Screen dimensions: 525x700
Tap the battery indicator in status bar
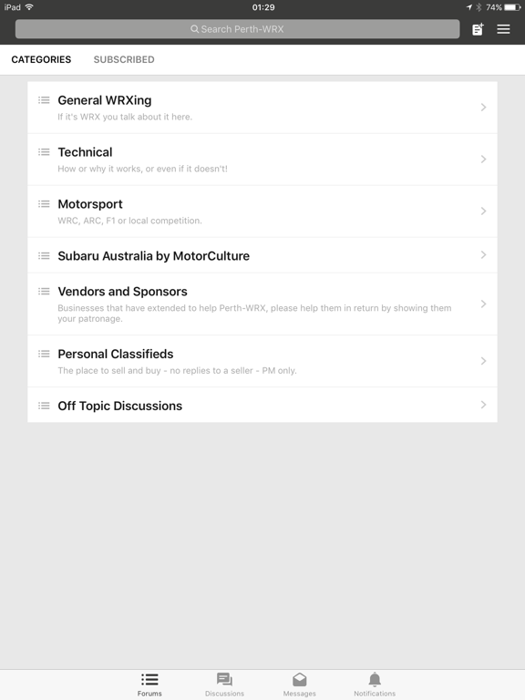(x=512, y=7)
